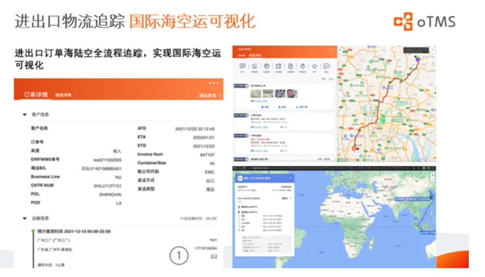
Task: Click the chat message icon in tracking toolbar
Action: (242, 66)
